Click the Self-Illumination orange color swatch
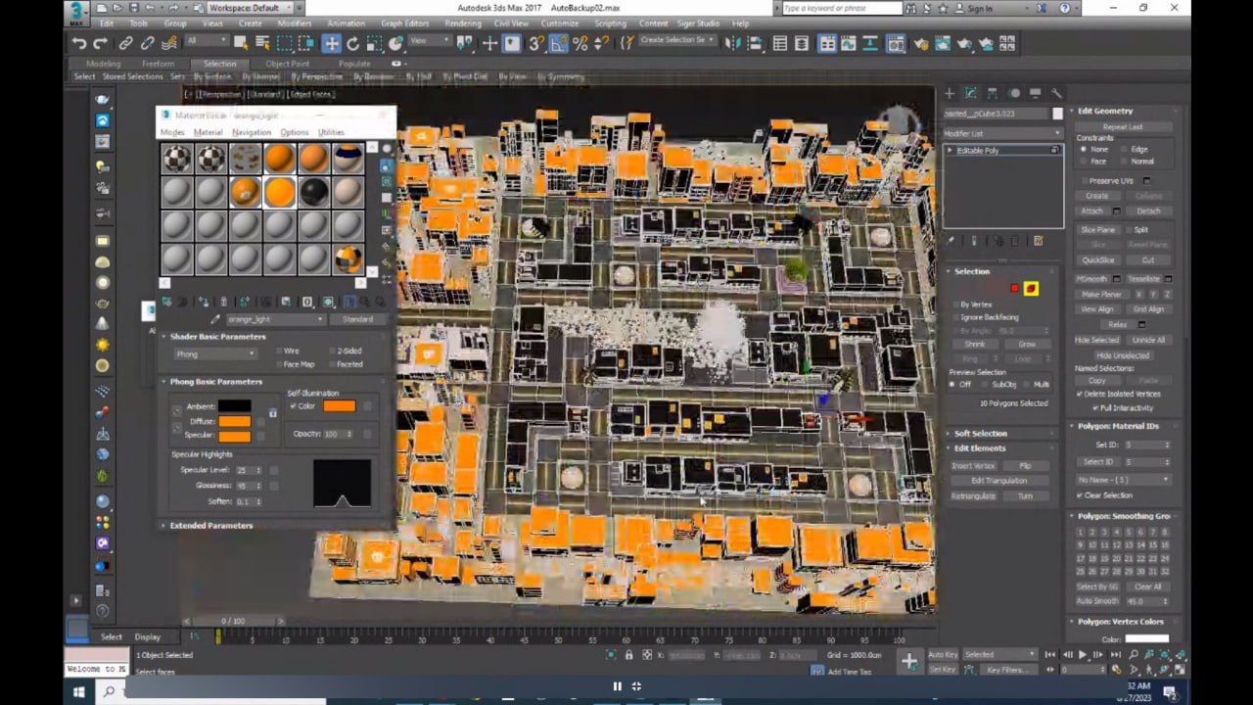Image resolution: width=1253 pixels, height=705 pixels. (339, 406)
